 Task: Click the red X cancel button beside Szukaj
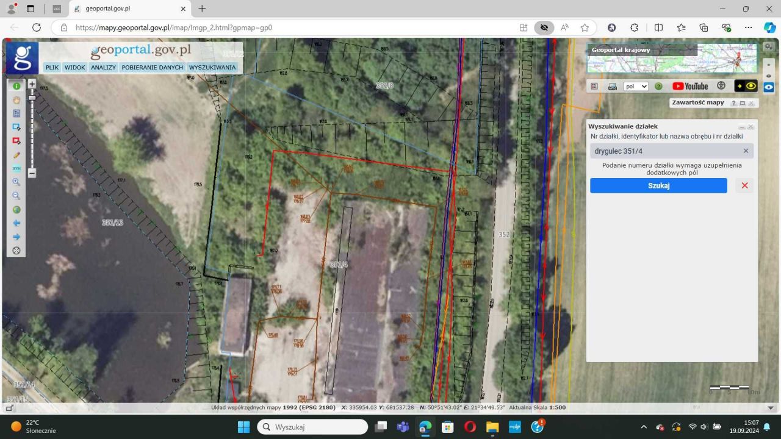pos(744,185)
